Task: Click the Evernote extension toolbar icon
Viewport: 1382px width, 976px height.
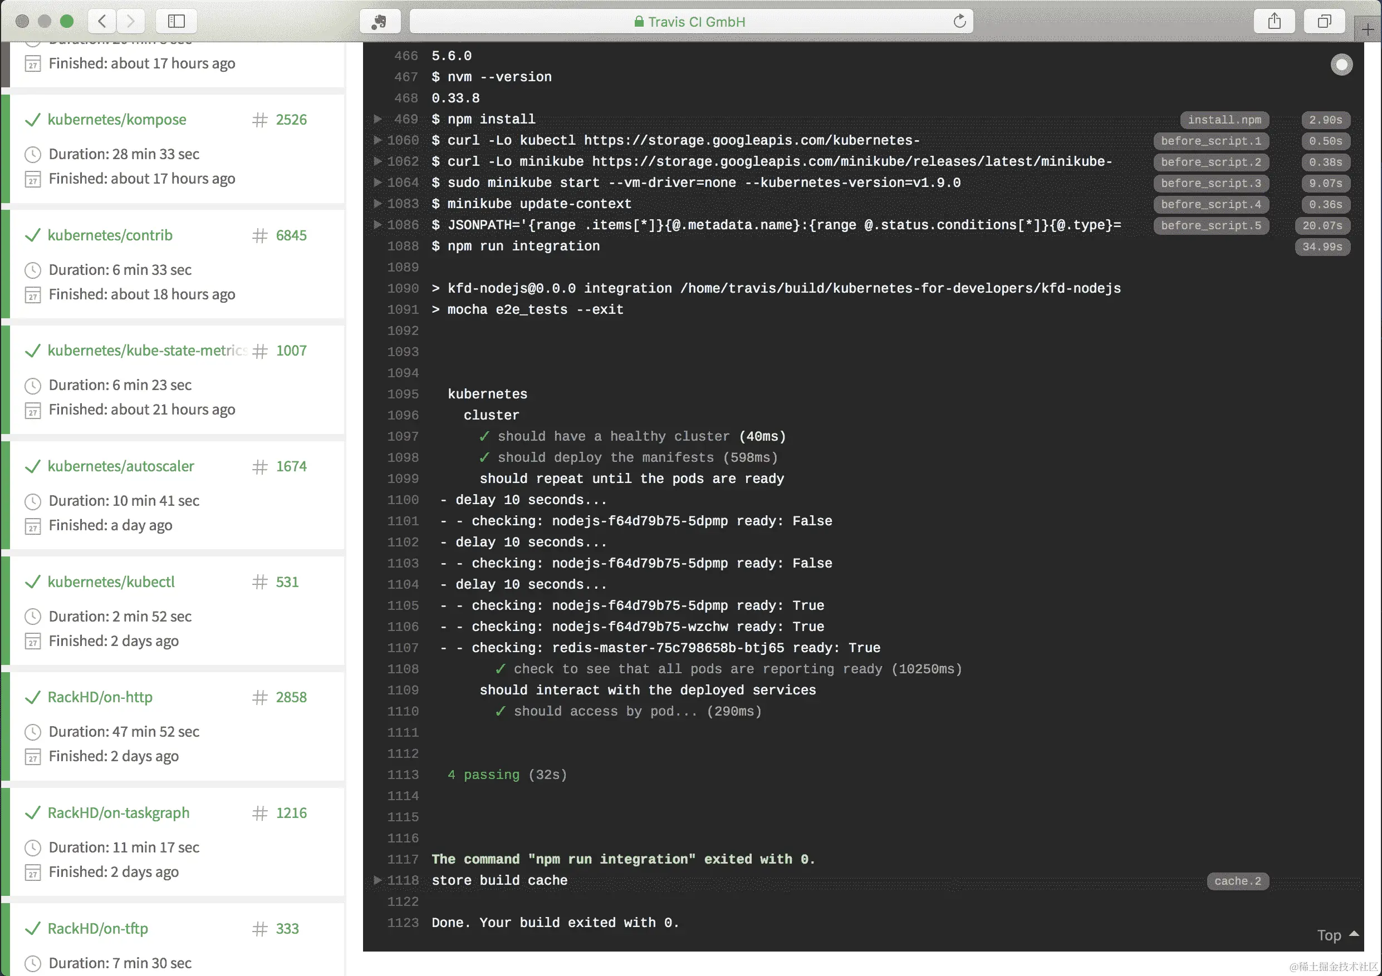Action: 379,22
